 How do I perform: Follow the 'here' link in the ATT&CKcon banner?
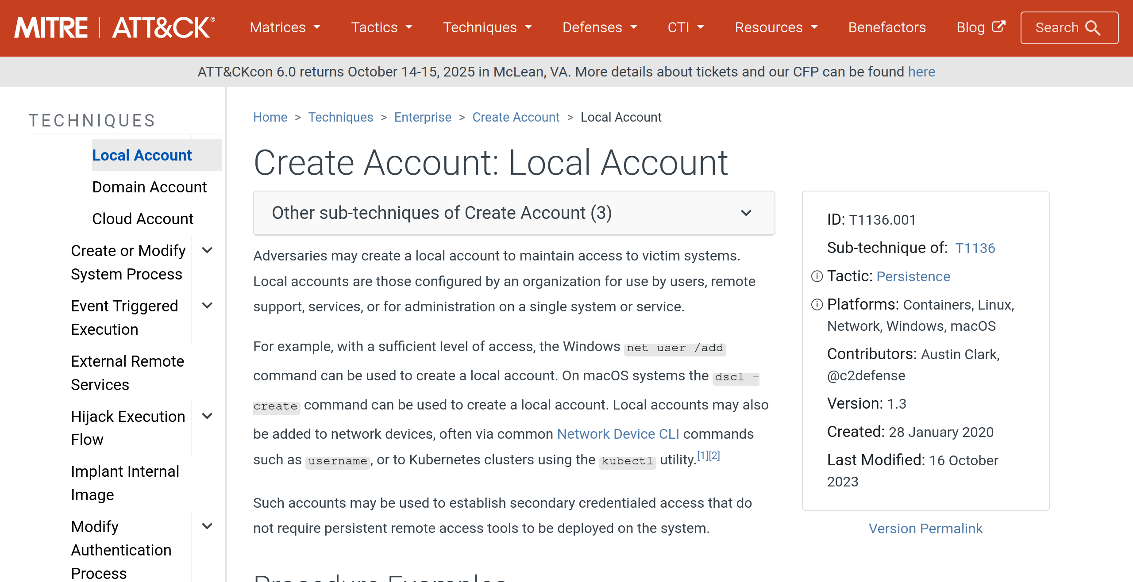click(x=921, y=72)
